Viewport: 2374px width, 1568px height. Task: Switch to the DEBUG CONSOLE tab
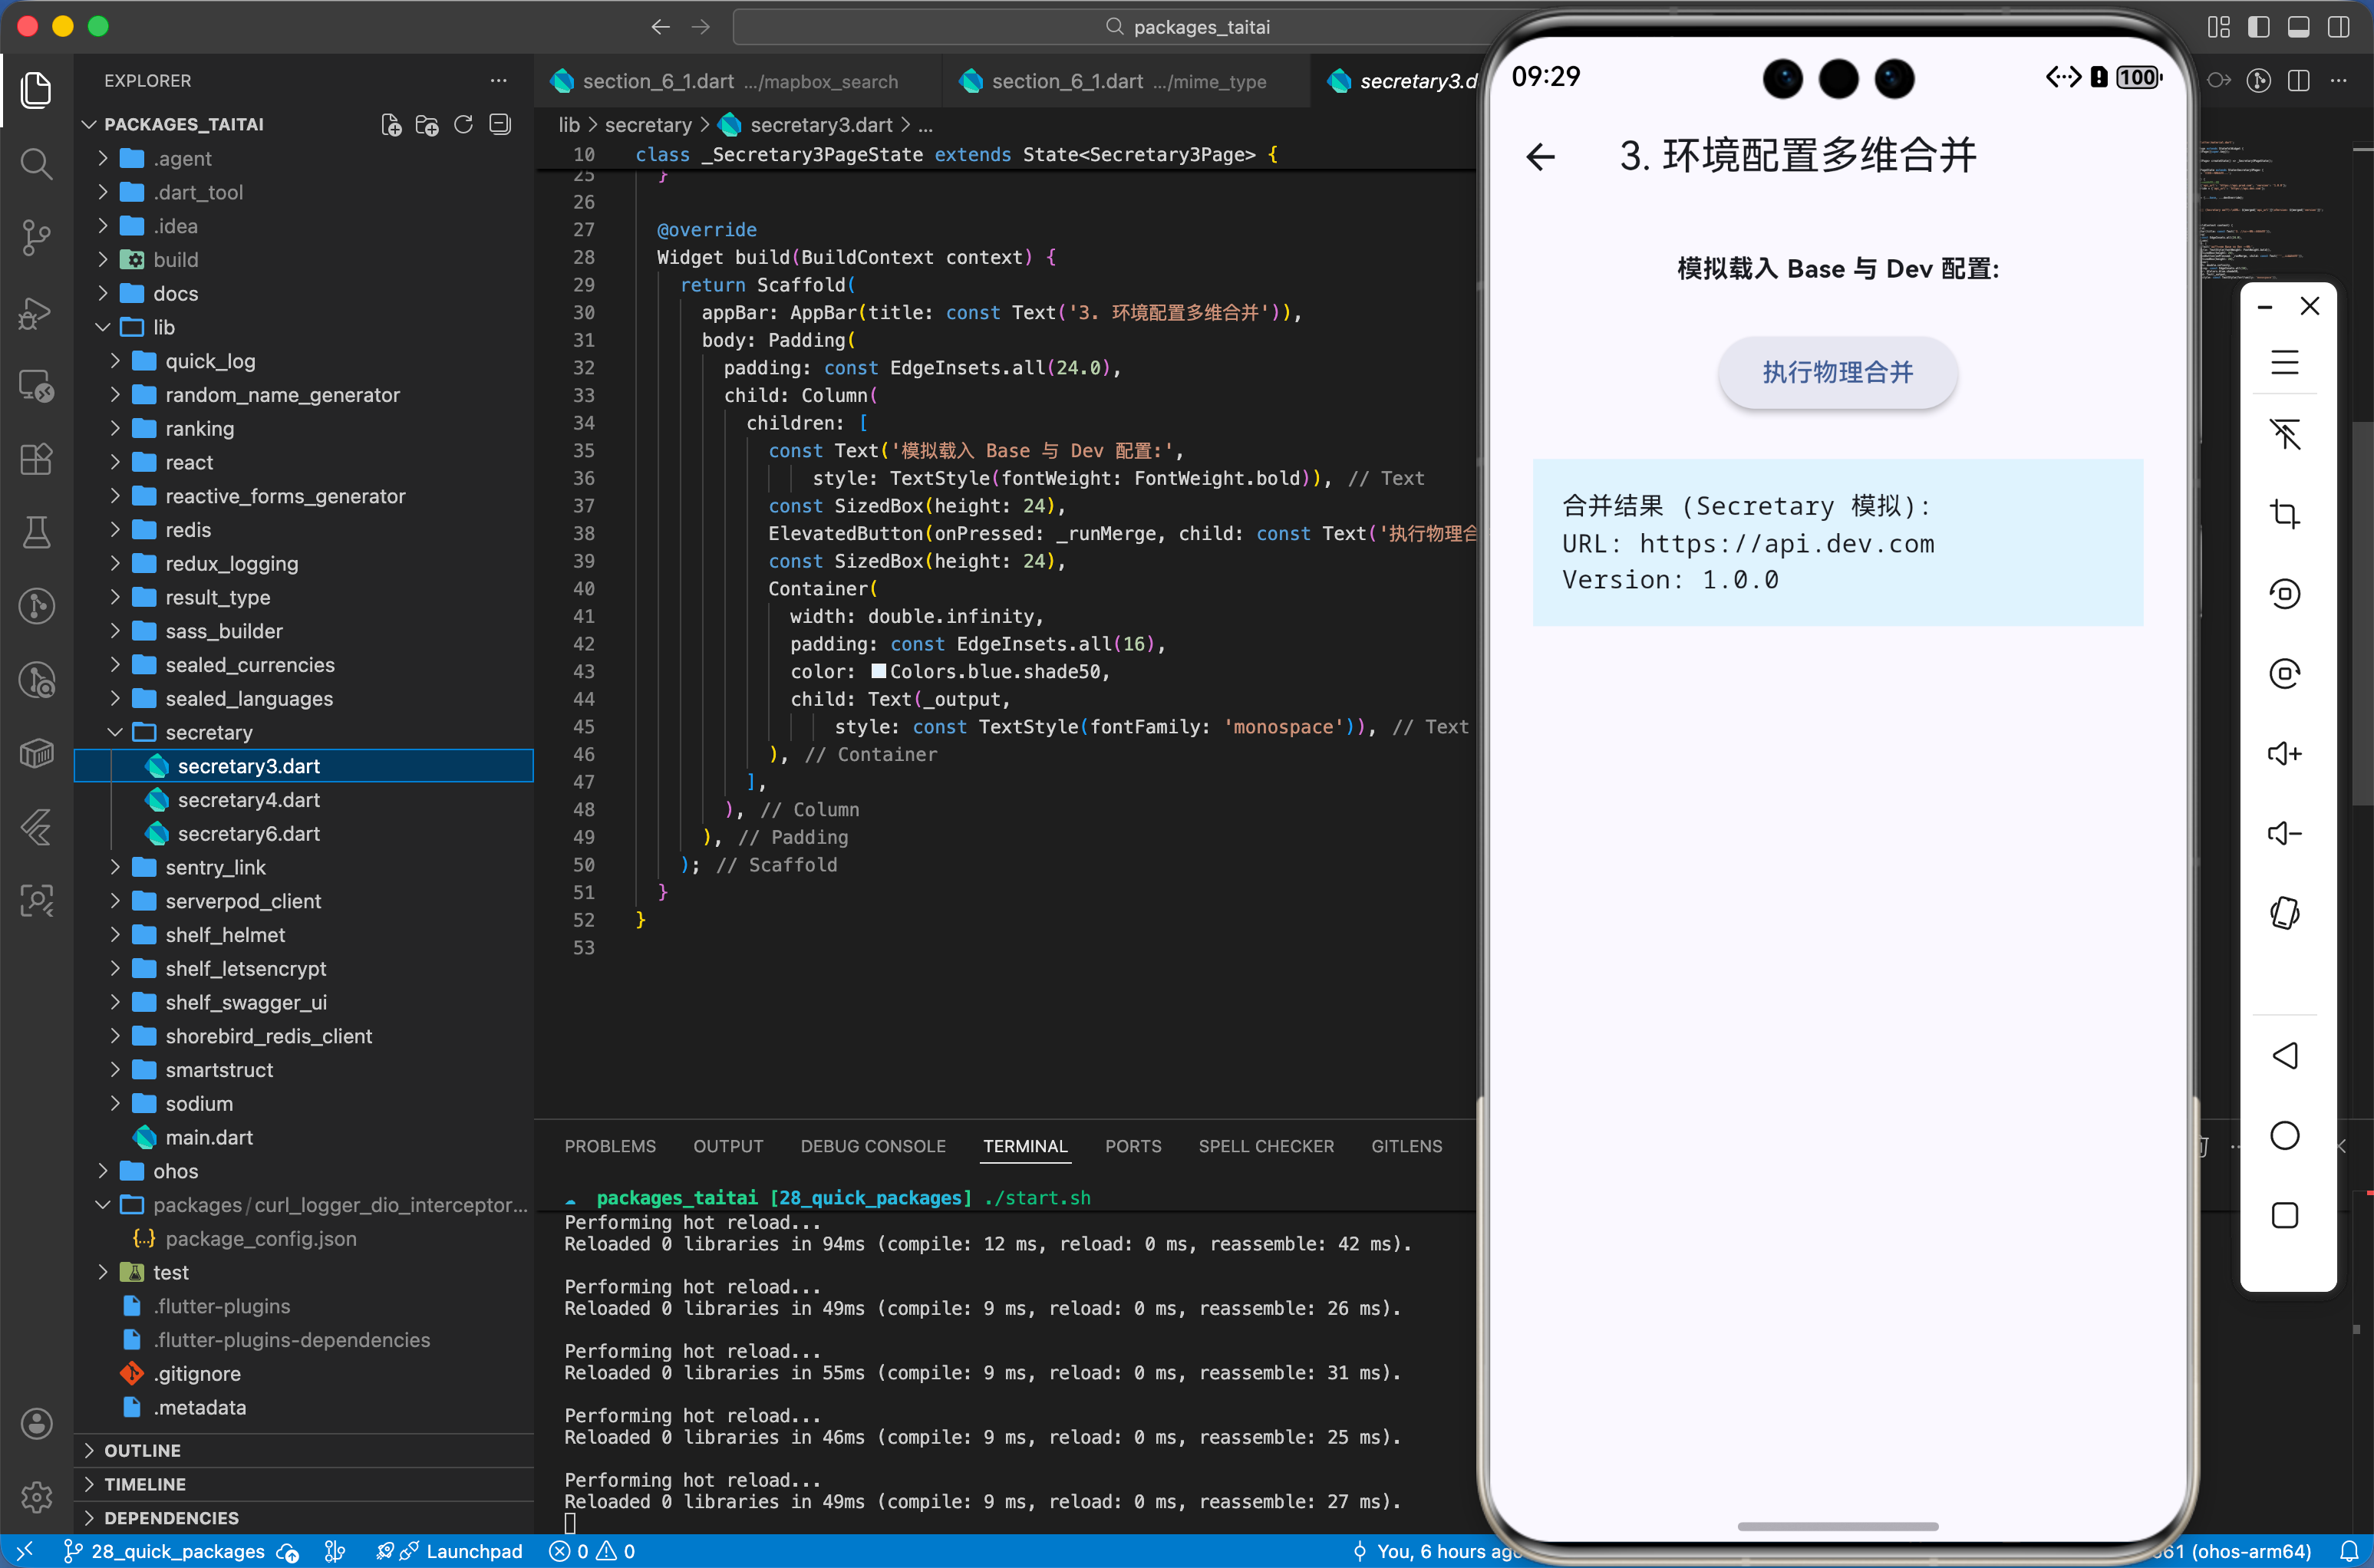[872, 1146]
